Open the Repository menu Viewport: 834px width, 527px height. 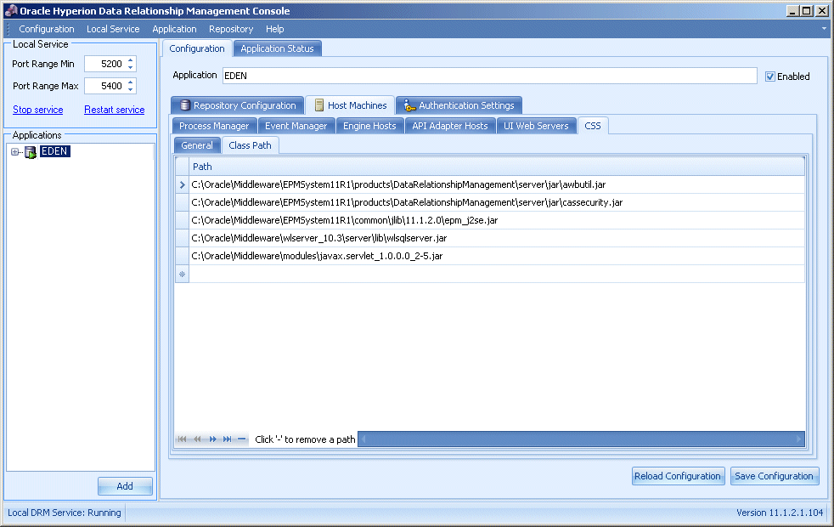point(231,29)
